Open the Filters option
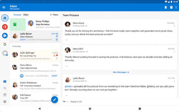Viewport: 179px width, 112px height. tap(54, 15)
